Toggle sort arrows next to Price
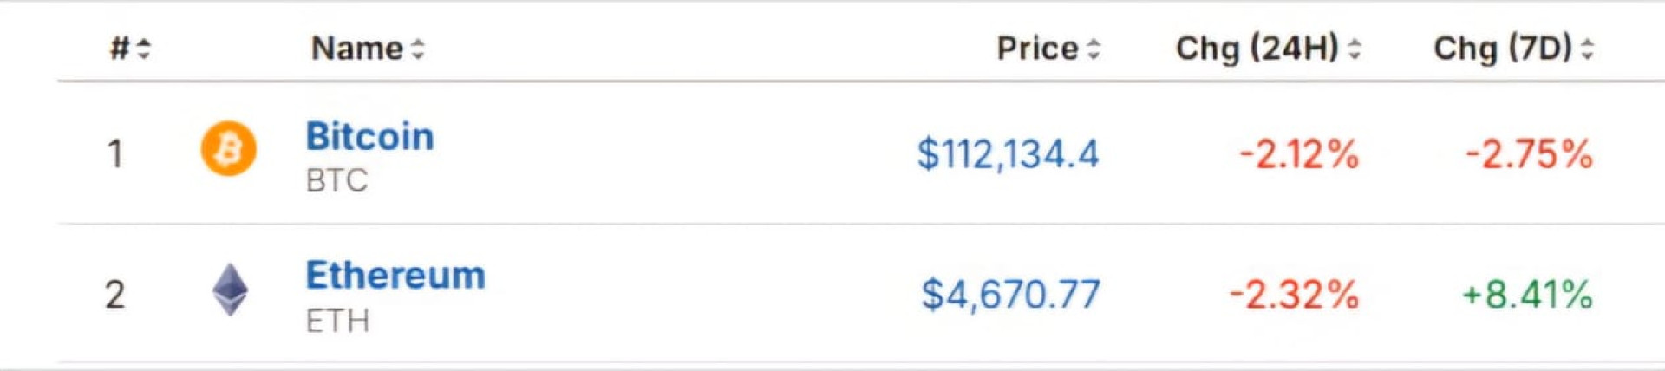Viewport: 1665px width, 371px height. point(1094,49)
